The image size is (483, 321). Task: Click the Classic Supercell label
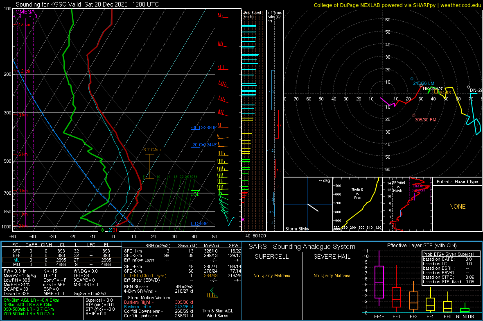coord(418,188)
